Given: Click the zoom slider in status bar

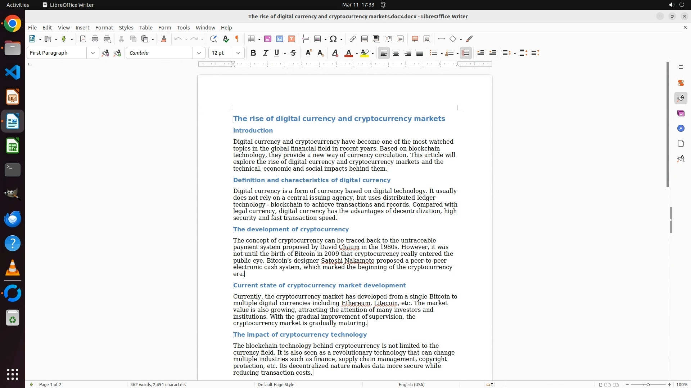Looking at the screenshot, I should tap(648, 384).
